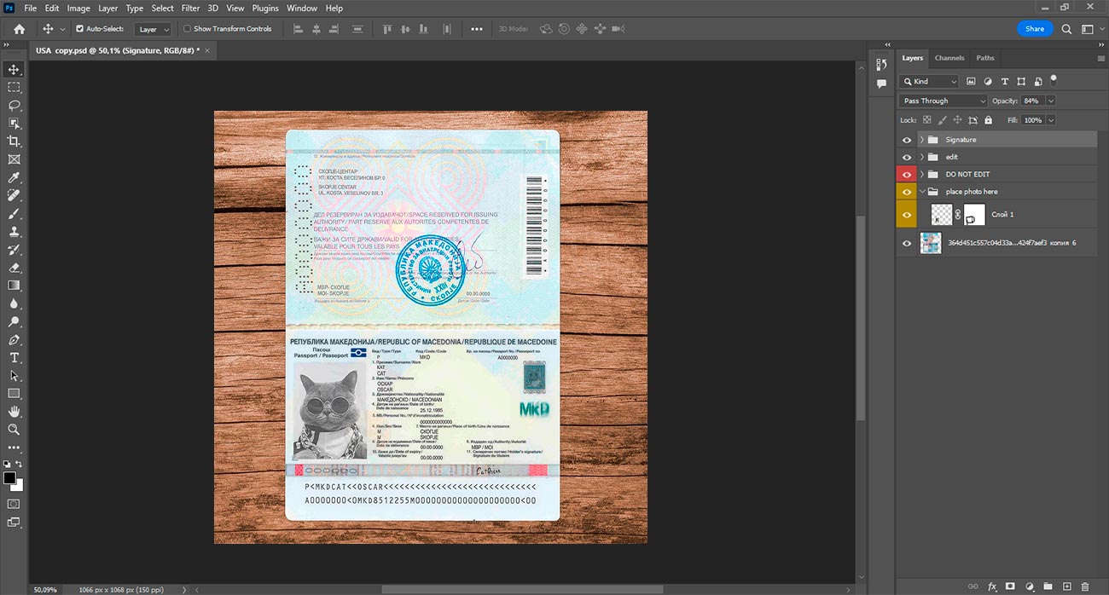Select the Rectangular Marquee tool
Image resolution: width=1109 pixels, height=595 pixels.
coord(14,87)
